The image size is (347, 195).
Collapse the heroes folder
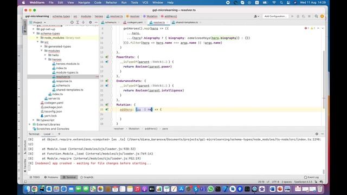(46, 59)
